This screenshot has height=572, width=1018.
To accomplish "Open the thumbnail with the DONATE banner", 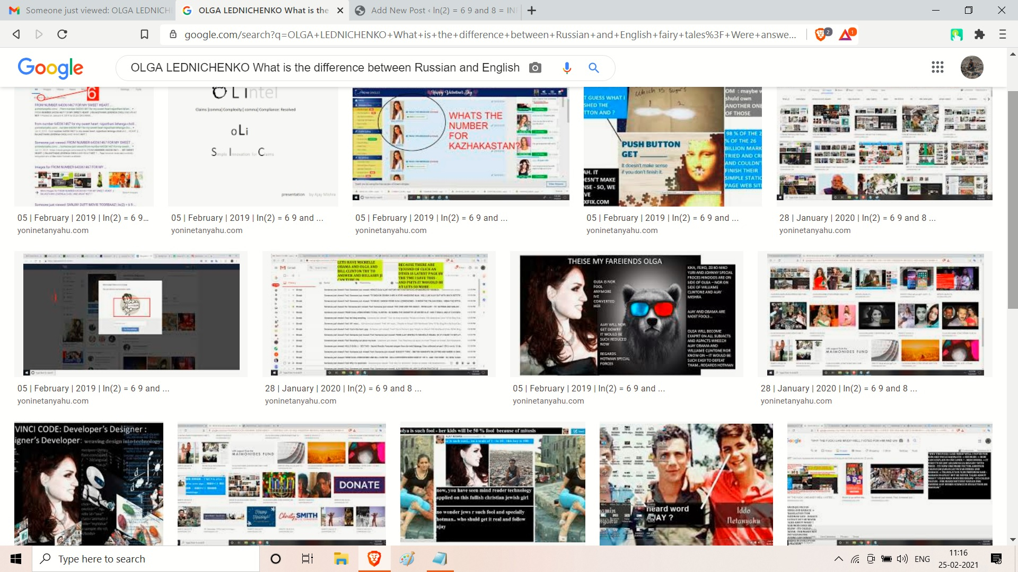I will pos(282,484).
